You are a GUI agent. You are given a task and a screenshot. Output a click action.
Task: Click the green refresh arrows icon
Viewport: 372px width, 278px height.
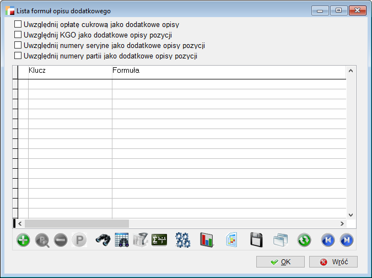click(x=304, y=240)
